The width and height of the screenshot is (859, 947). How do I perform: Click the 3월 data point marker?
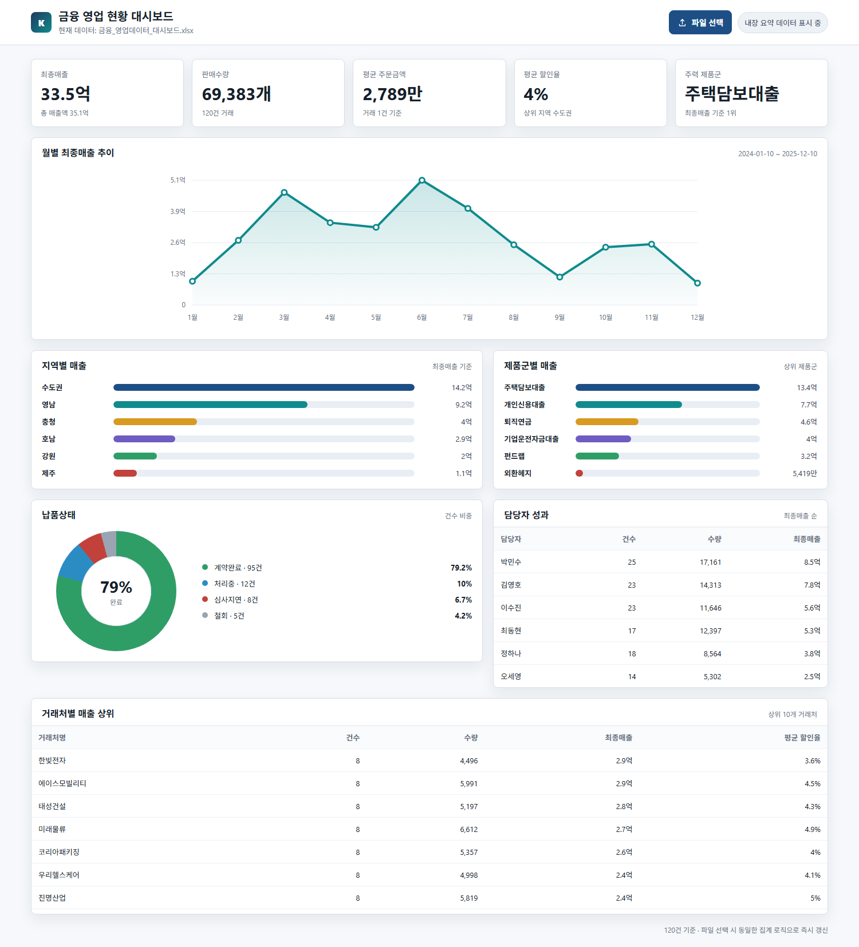click(284, 193)
